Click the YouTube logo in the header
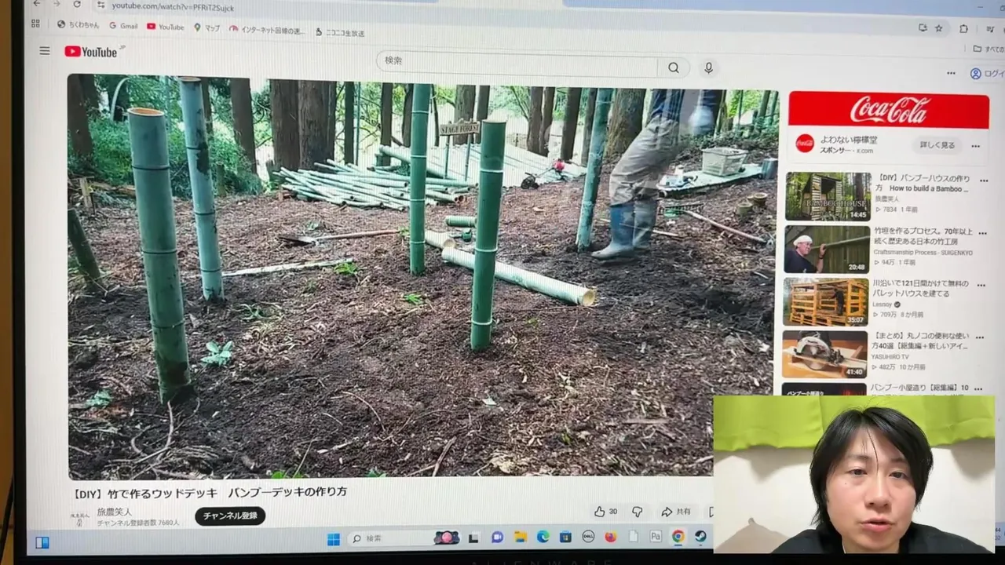This screenshot has width=1005, height=565. click(x=92, y=52)
